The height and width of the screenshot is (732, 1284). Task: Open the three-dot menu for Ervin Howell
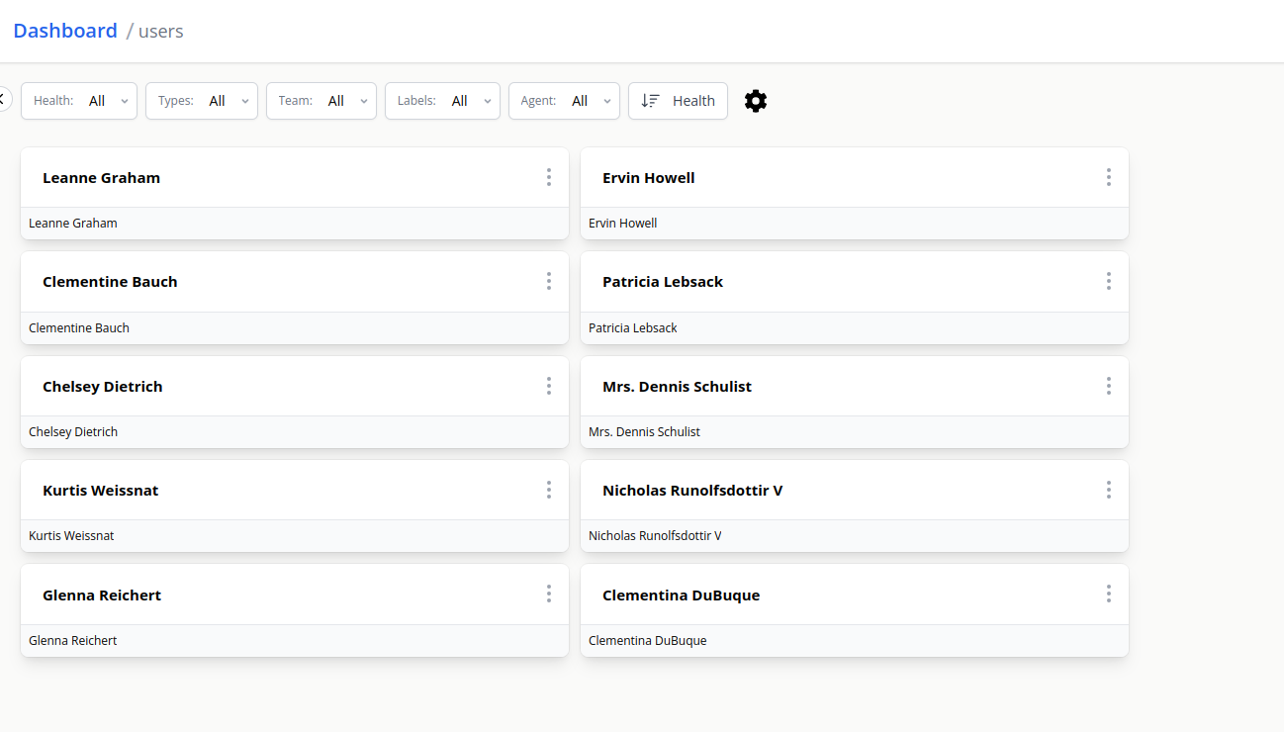(1109, 177)
